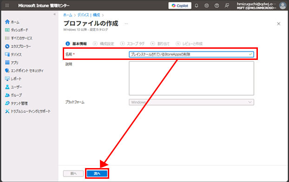This screenshot has height=182, width=289.
Task: Click the ホーム house icon in sidebar
Action: 7,22
